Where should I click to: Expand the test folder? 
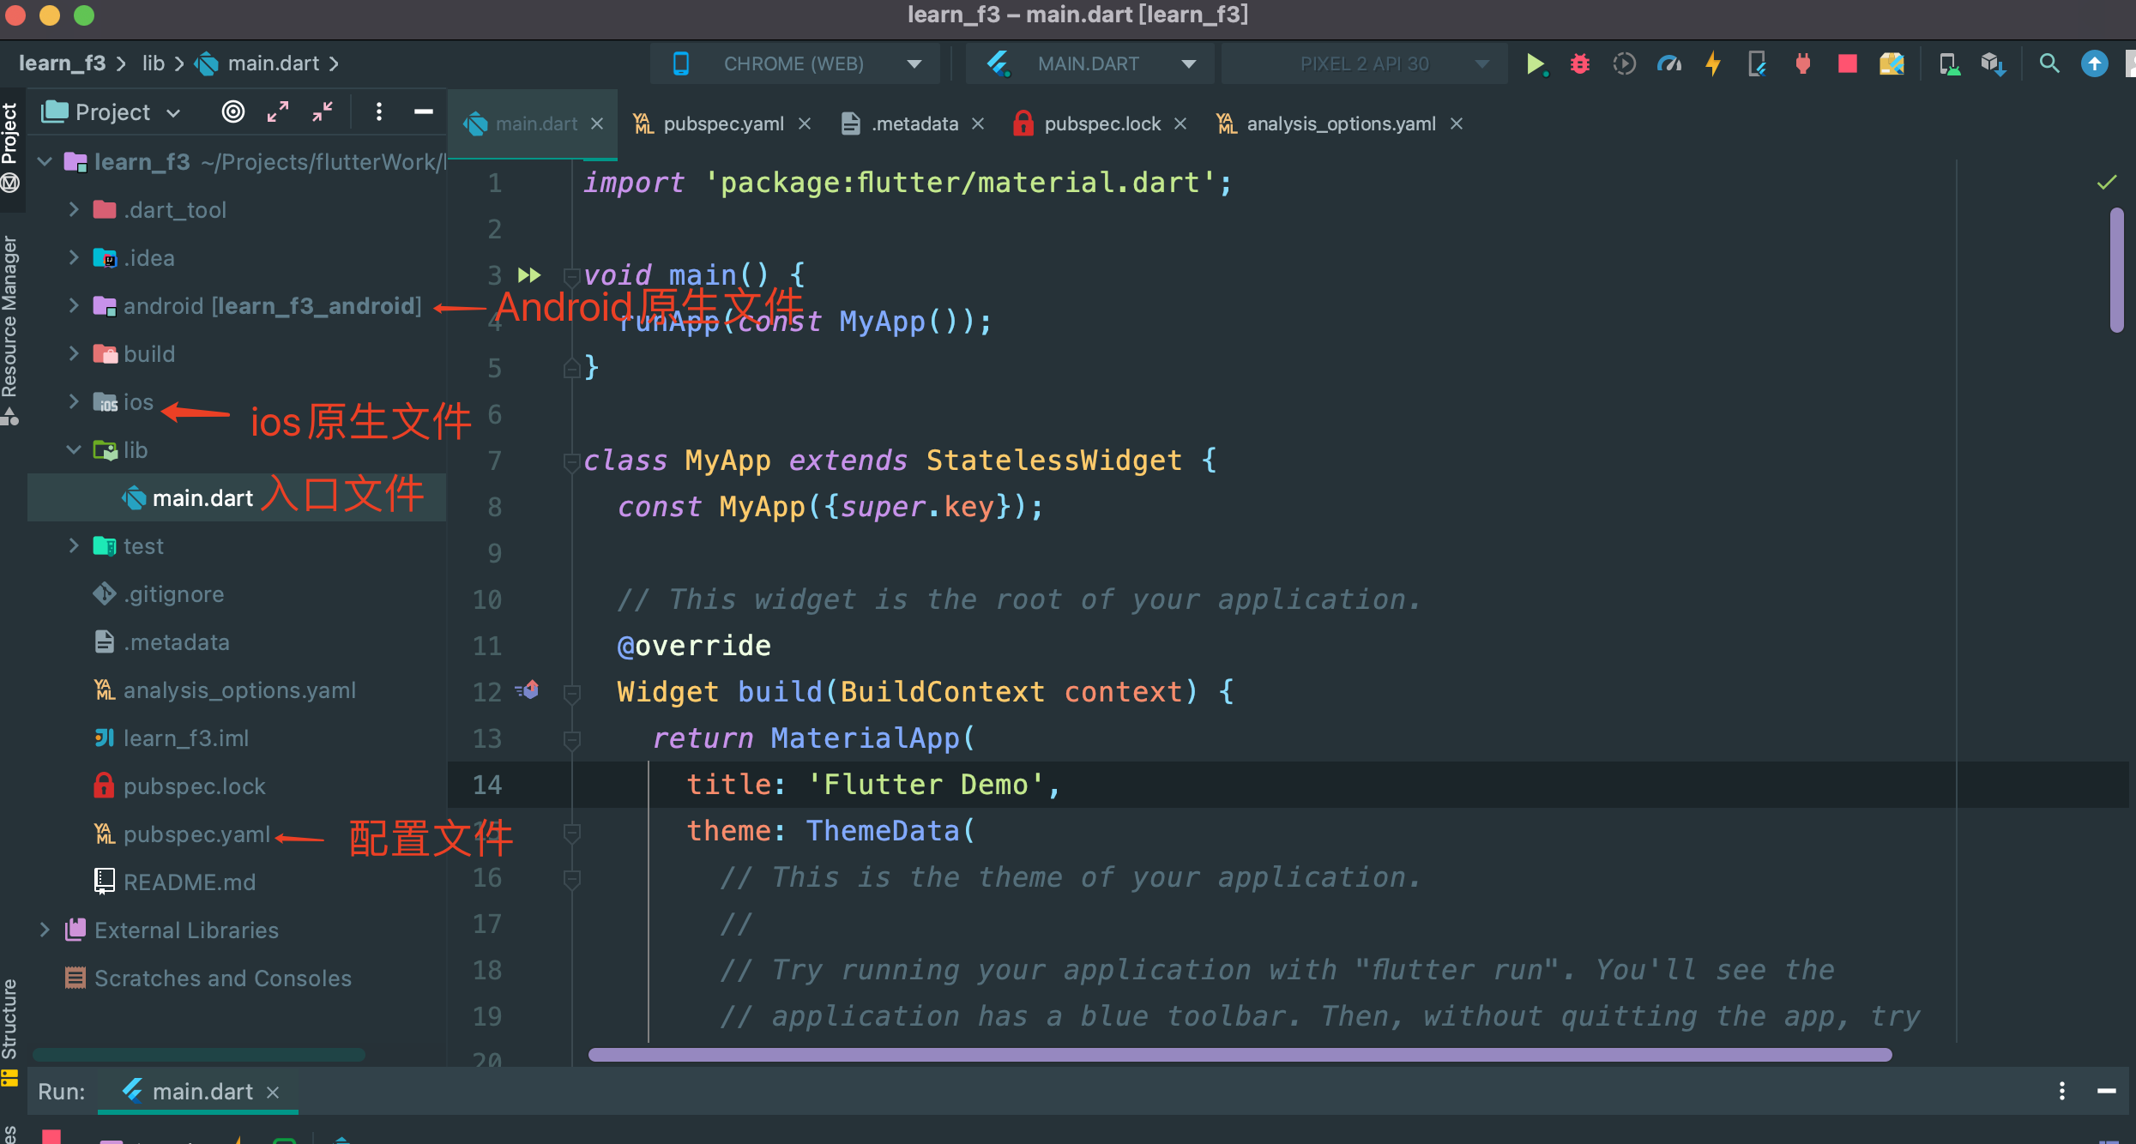(x=74, y=545)
